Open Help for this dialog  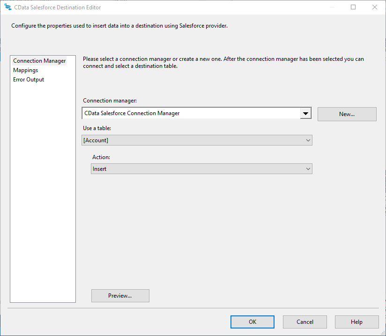pos(356,322)
